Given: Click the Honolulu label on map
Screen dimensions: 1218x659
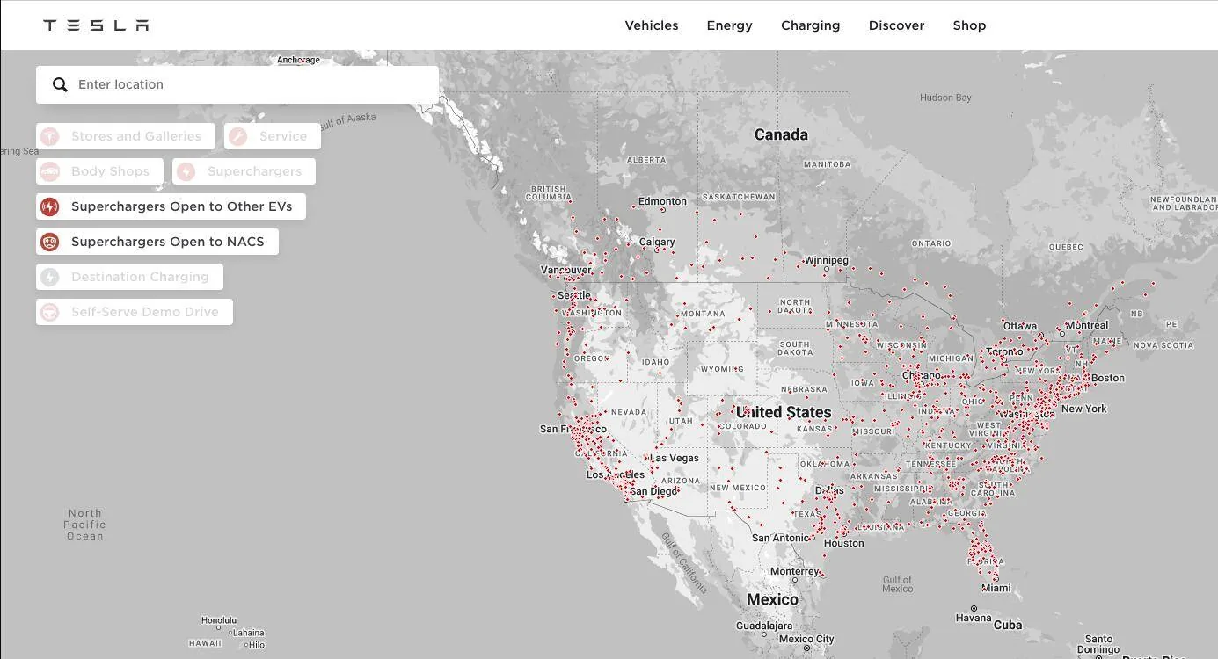Looking at the screenshot, I should click(x=219, y=620).
